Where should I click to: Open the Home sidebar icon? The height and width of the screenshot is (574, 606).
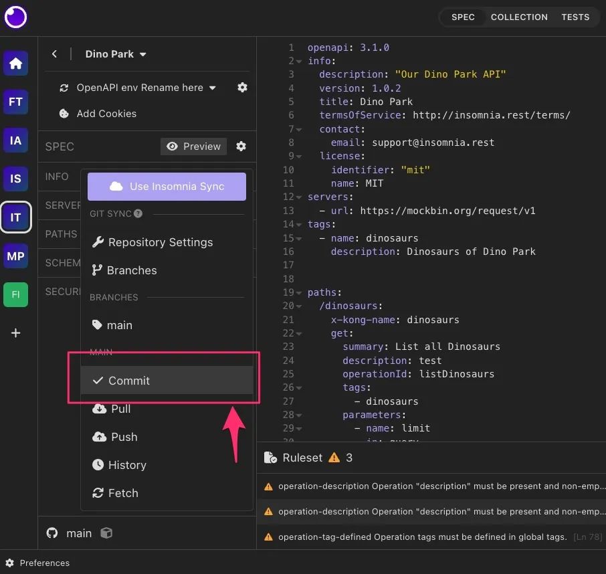click(15, 64)
